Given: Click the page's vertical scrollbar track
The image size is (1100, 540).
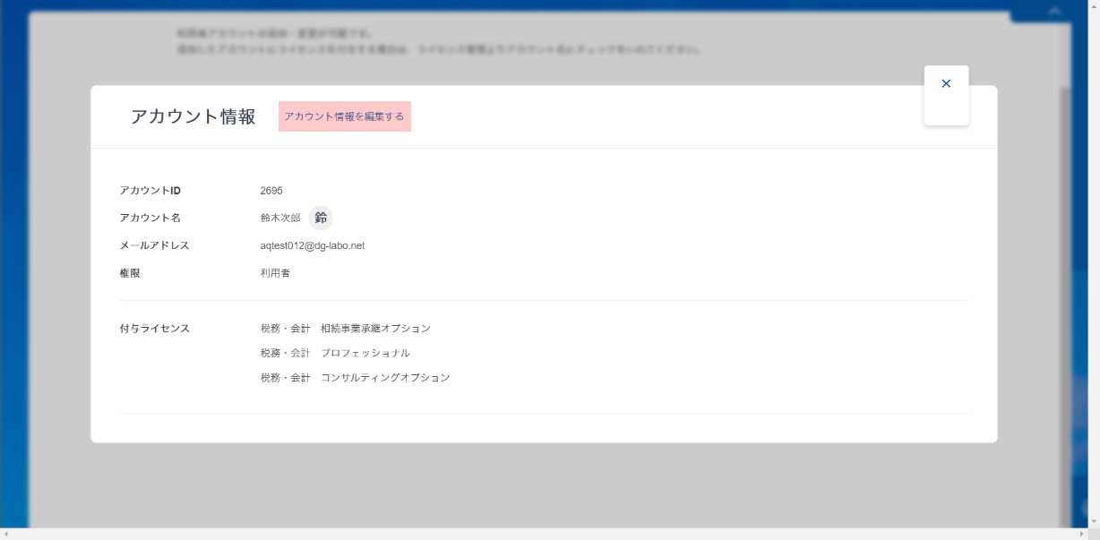Looking at the screenshot, I should coord(1093,269).
